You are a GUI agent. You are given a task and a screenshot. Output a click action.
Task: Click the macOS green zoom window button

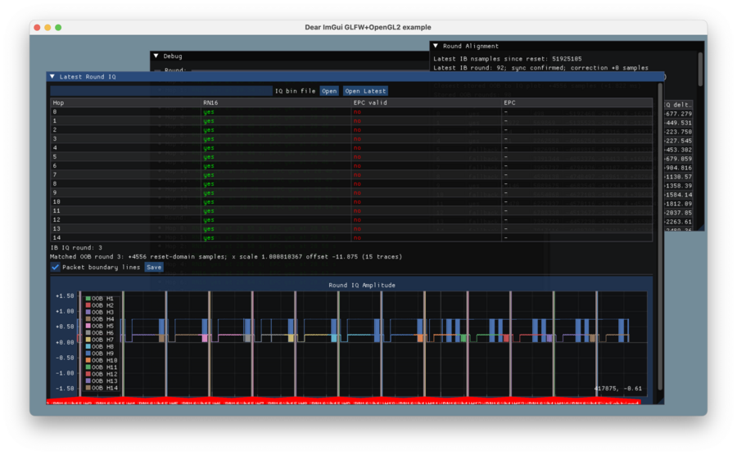(58, 27)
